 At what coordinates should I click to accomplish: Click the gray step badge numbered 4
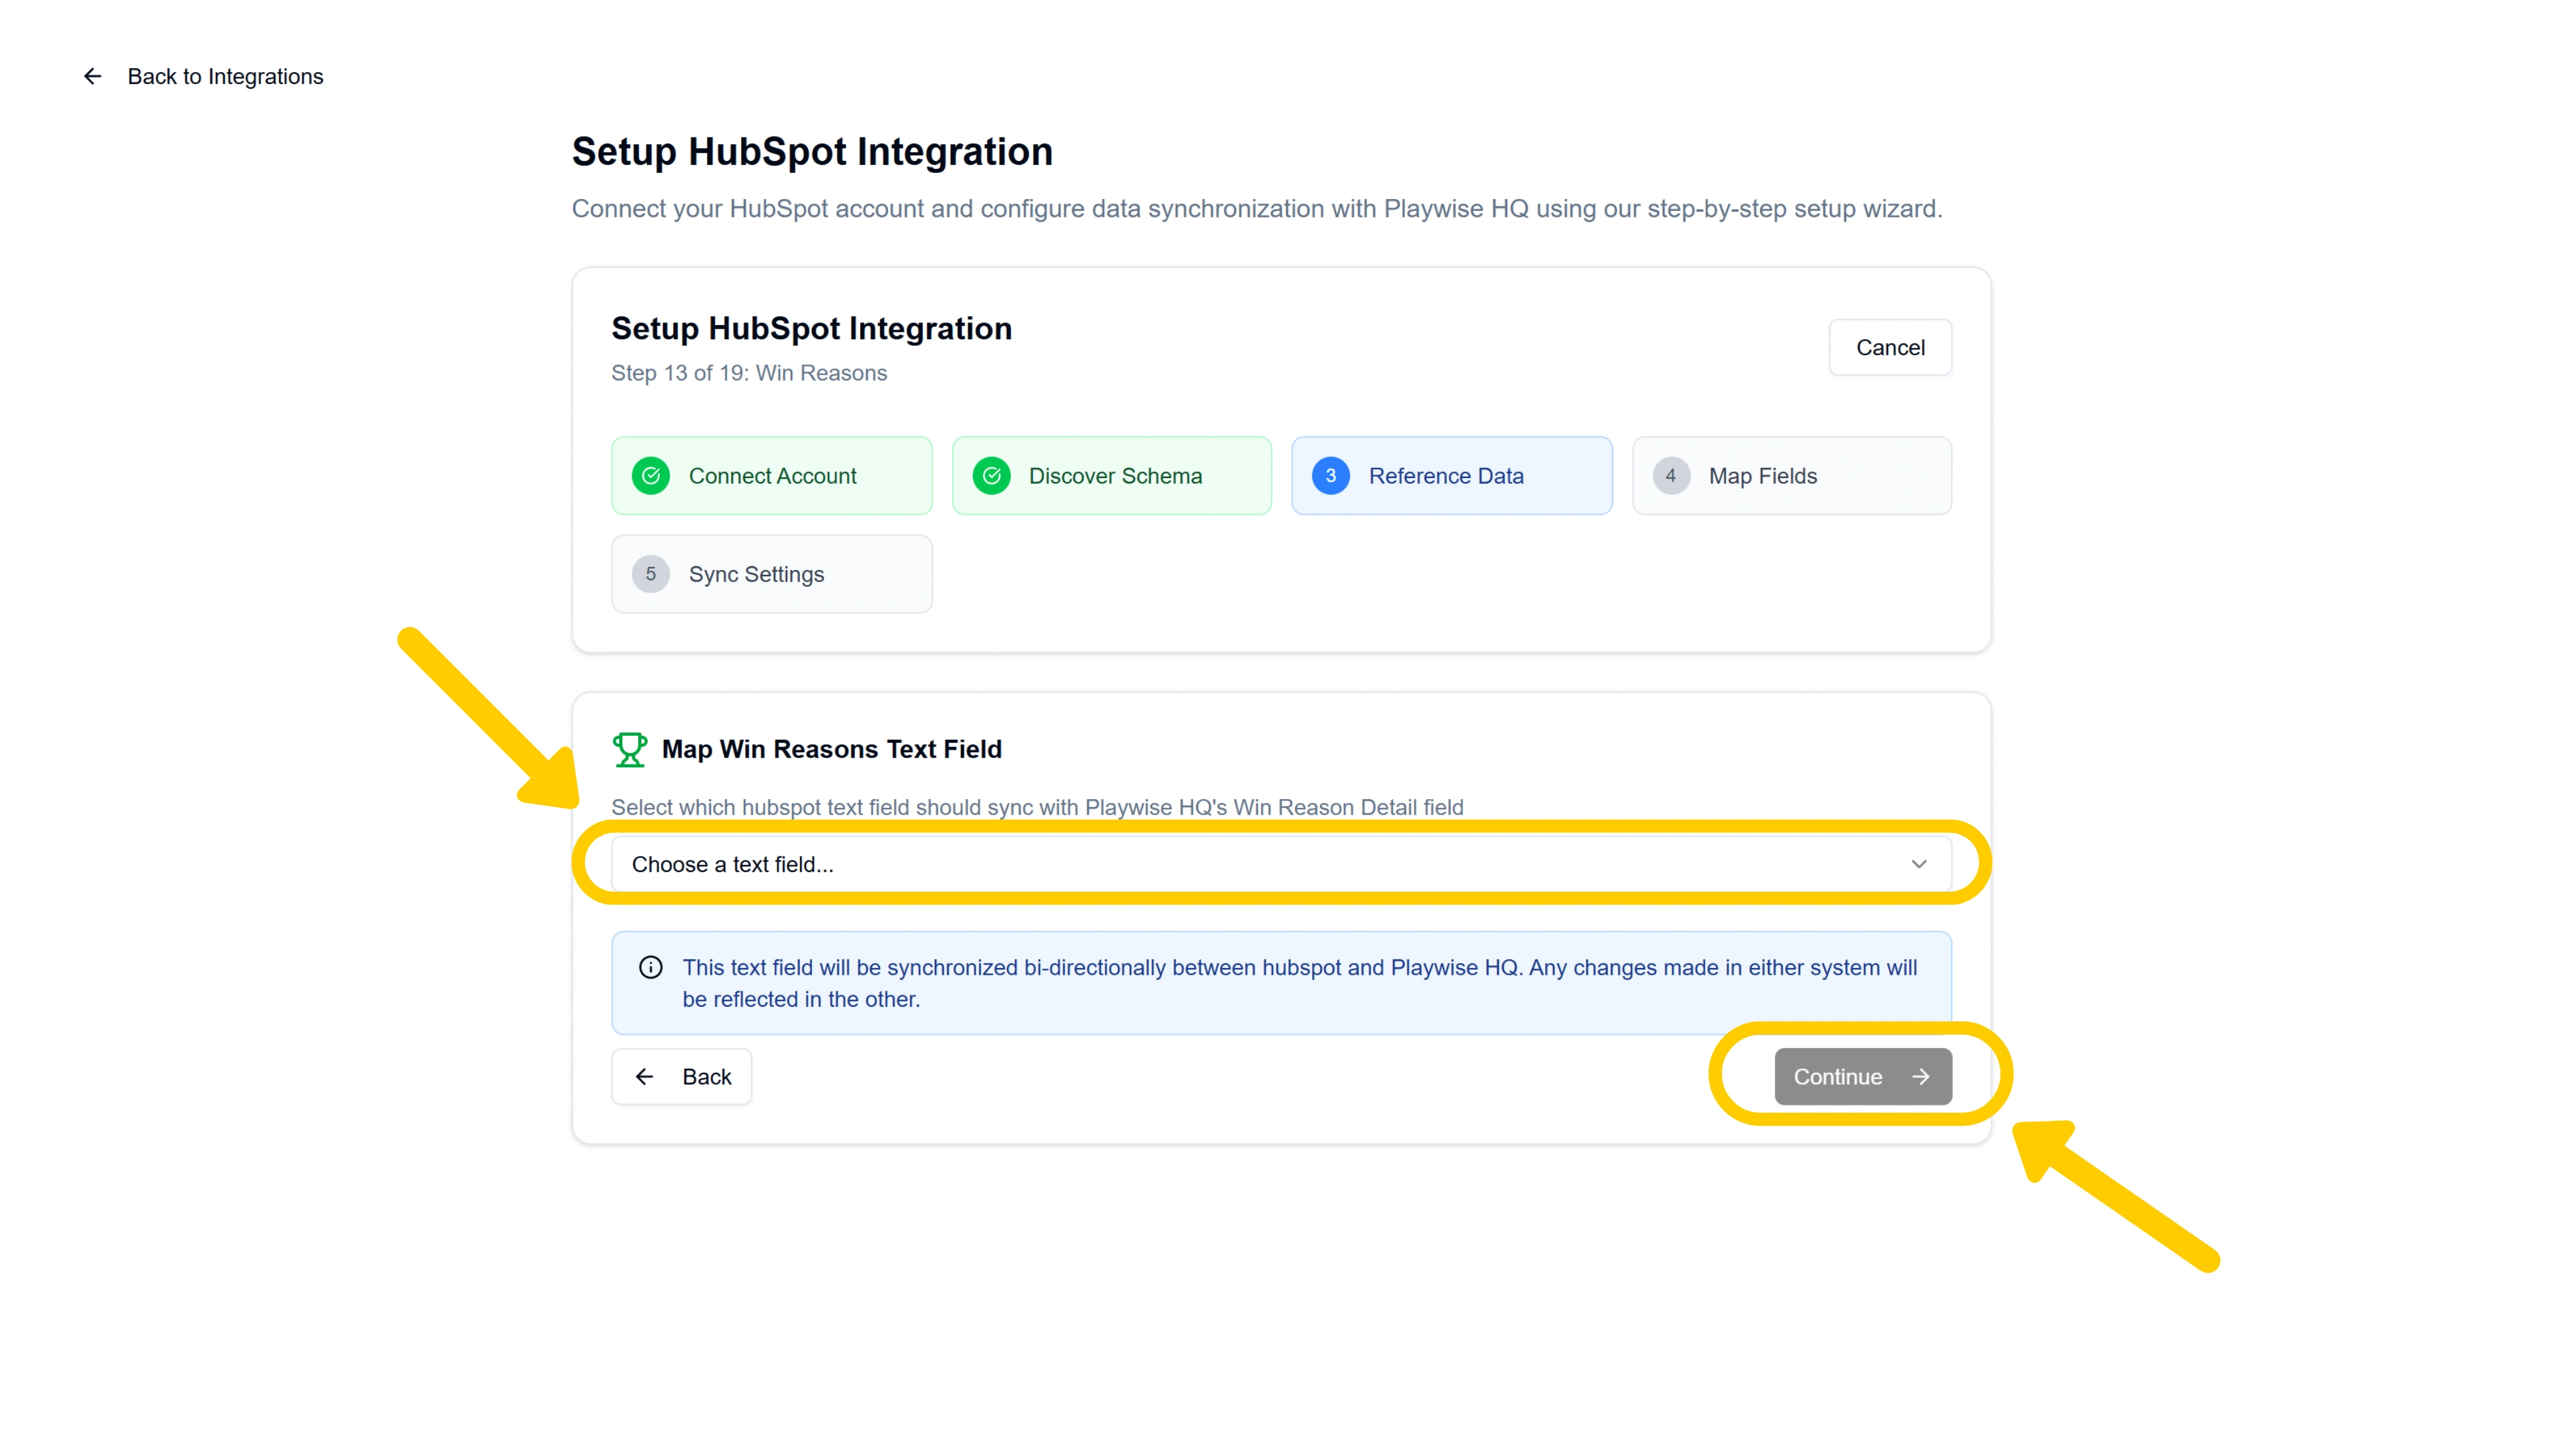[1671, 476]
